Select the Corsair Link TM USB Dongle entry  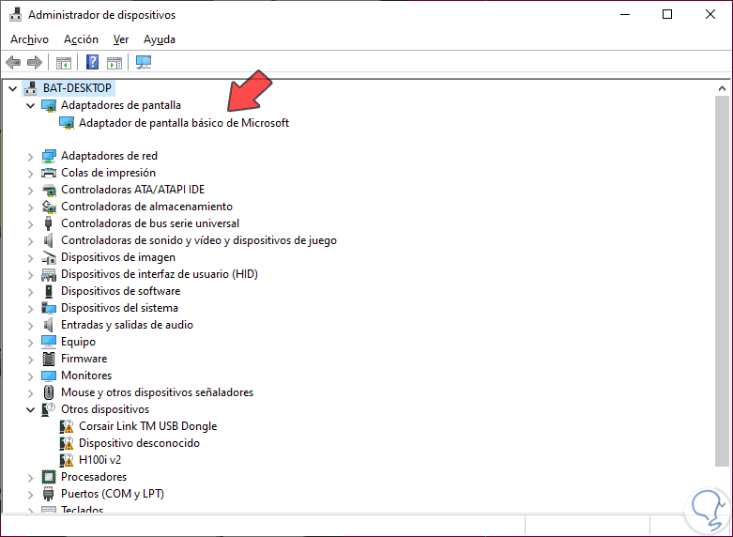click(x=147, y=426)
